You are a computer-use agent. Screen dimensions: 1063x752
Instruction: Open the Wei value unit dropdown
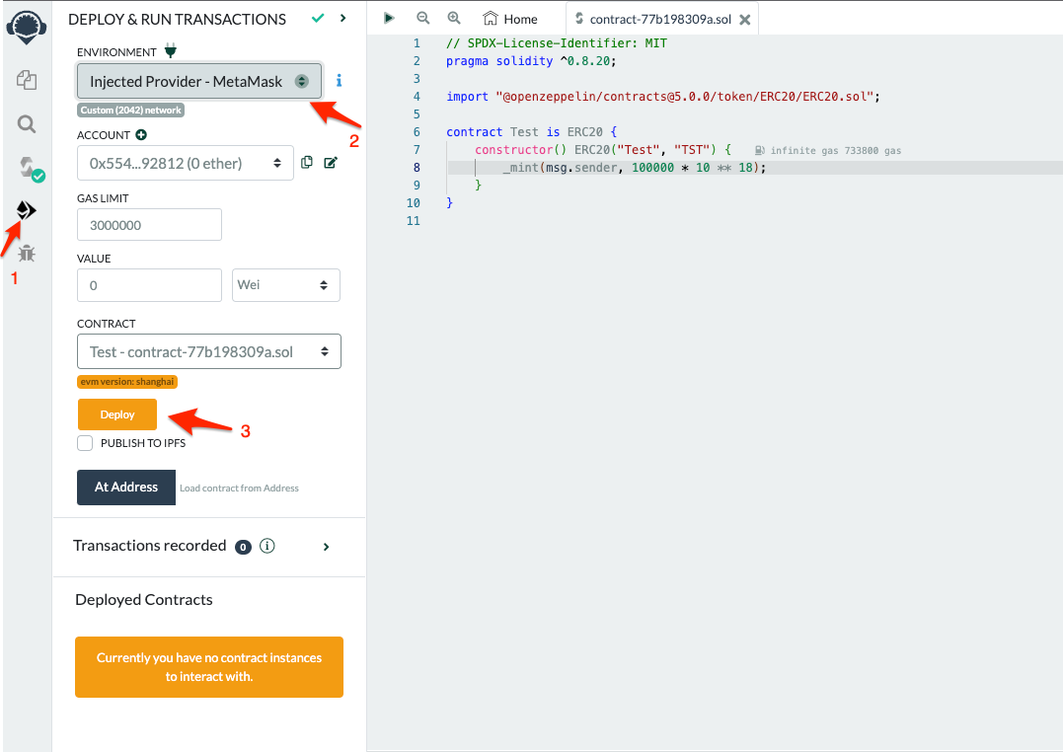(286, 285)
